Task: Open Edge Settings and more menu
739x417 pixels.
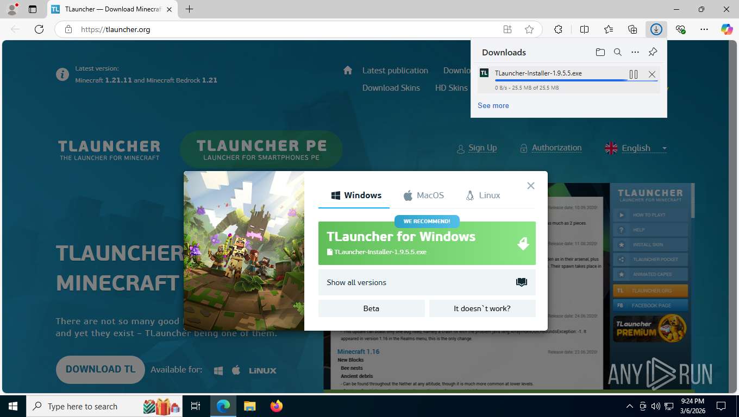Action: tap(704, 29)
